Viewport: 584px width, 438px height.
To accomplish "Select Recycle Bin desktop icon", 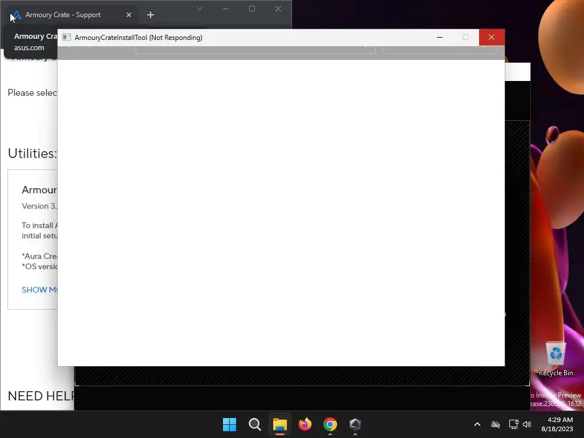I will [555, 359].
